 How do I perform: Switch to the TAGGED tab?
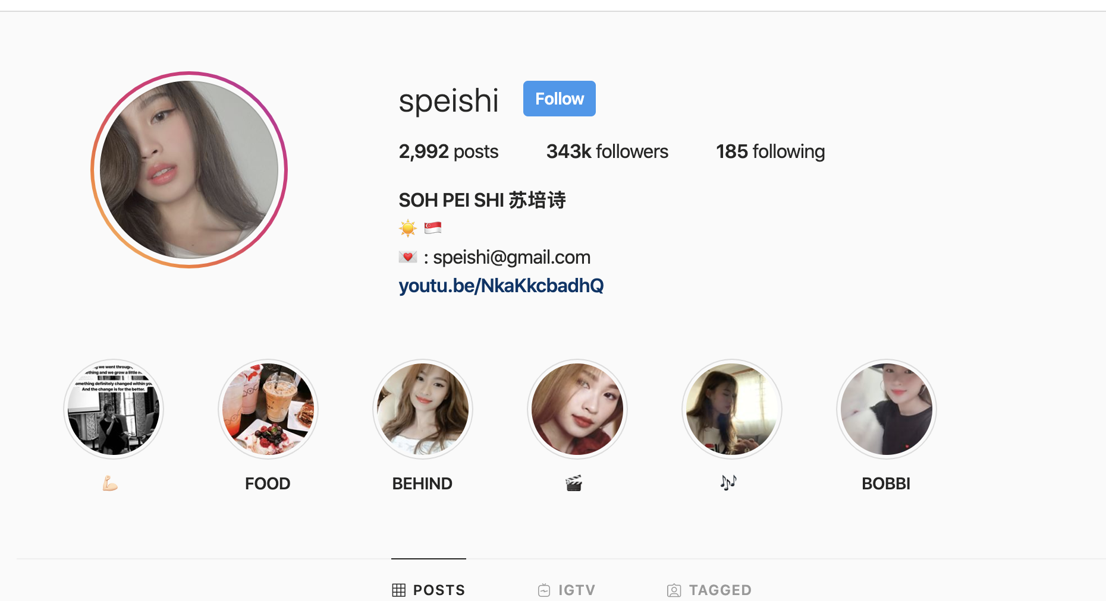point(709,590)
